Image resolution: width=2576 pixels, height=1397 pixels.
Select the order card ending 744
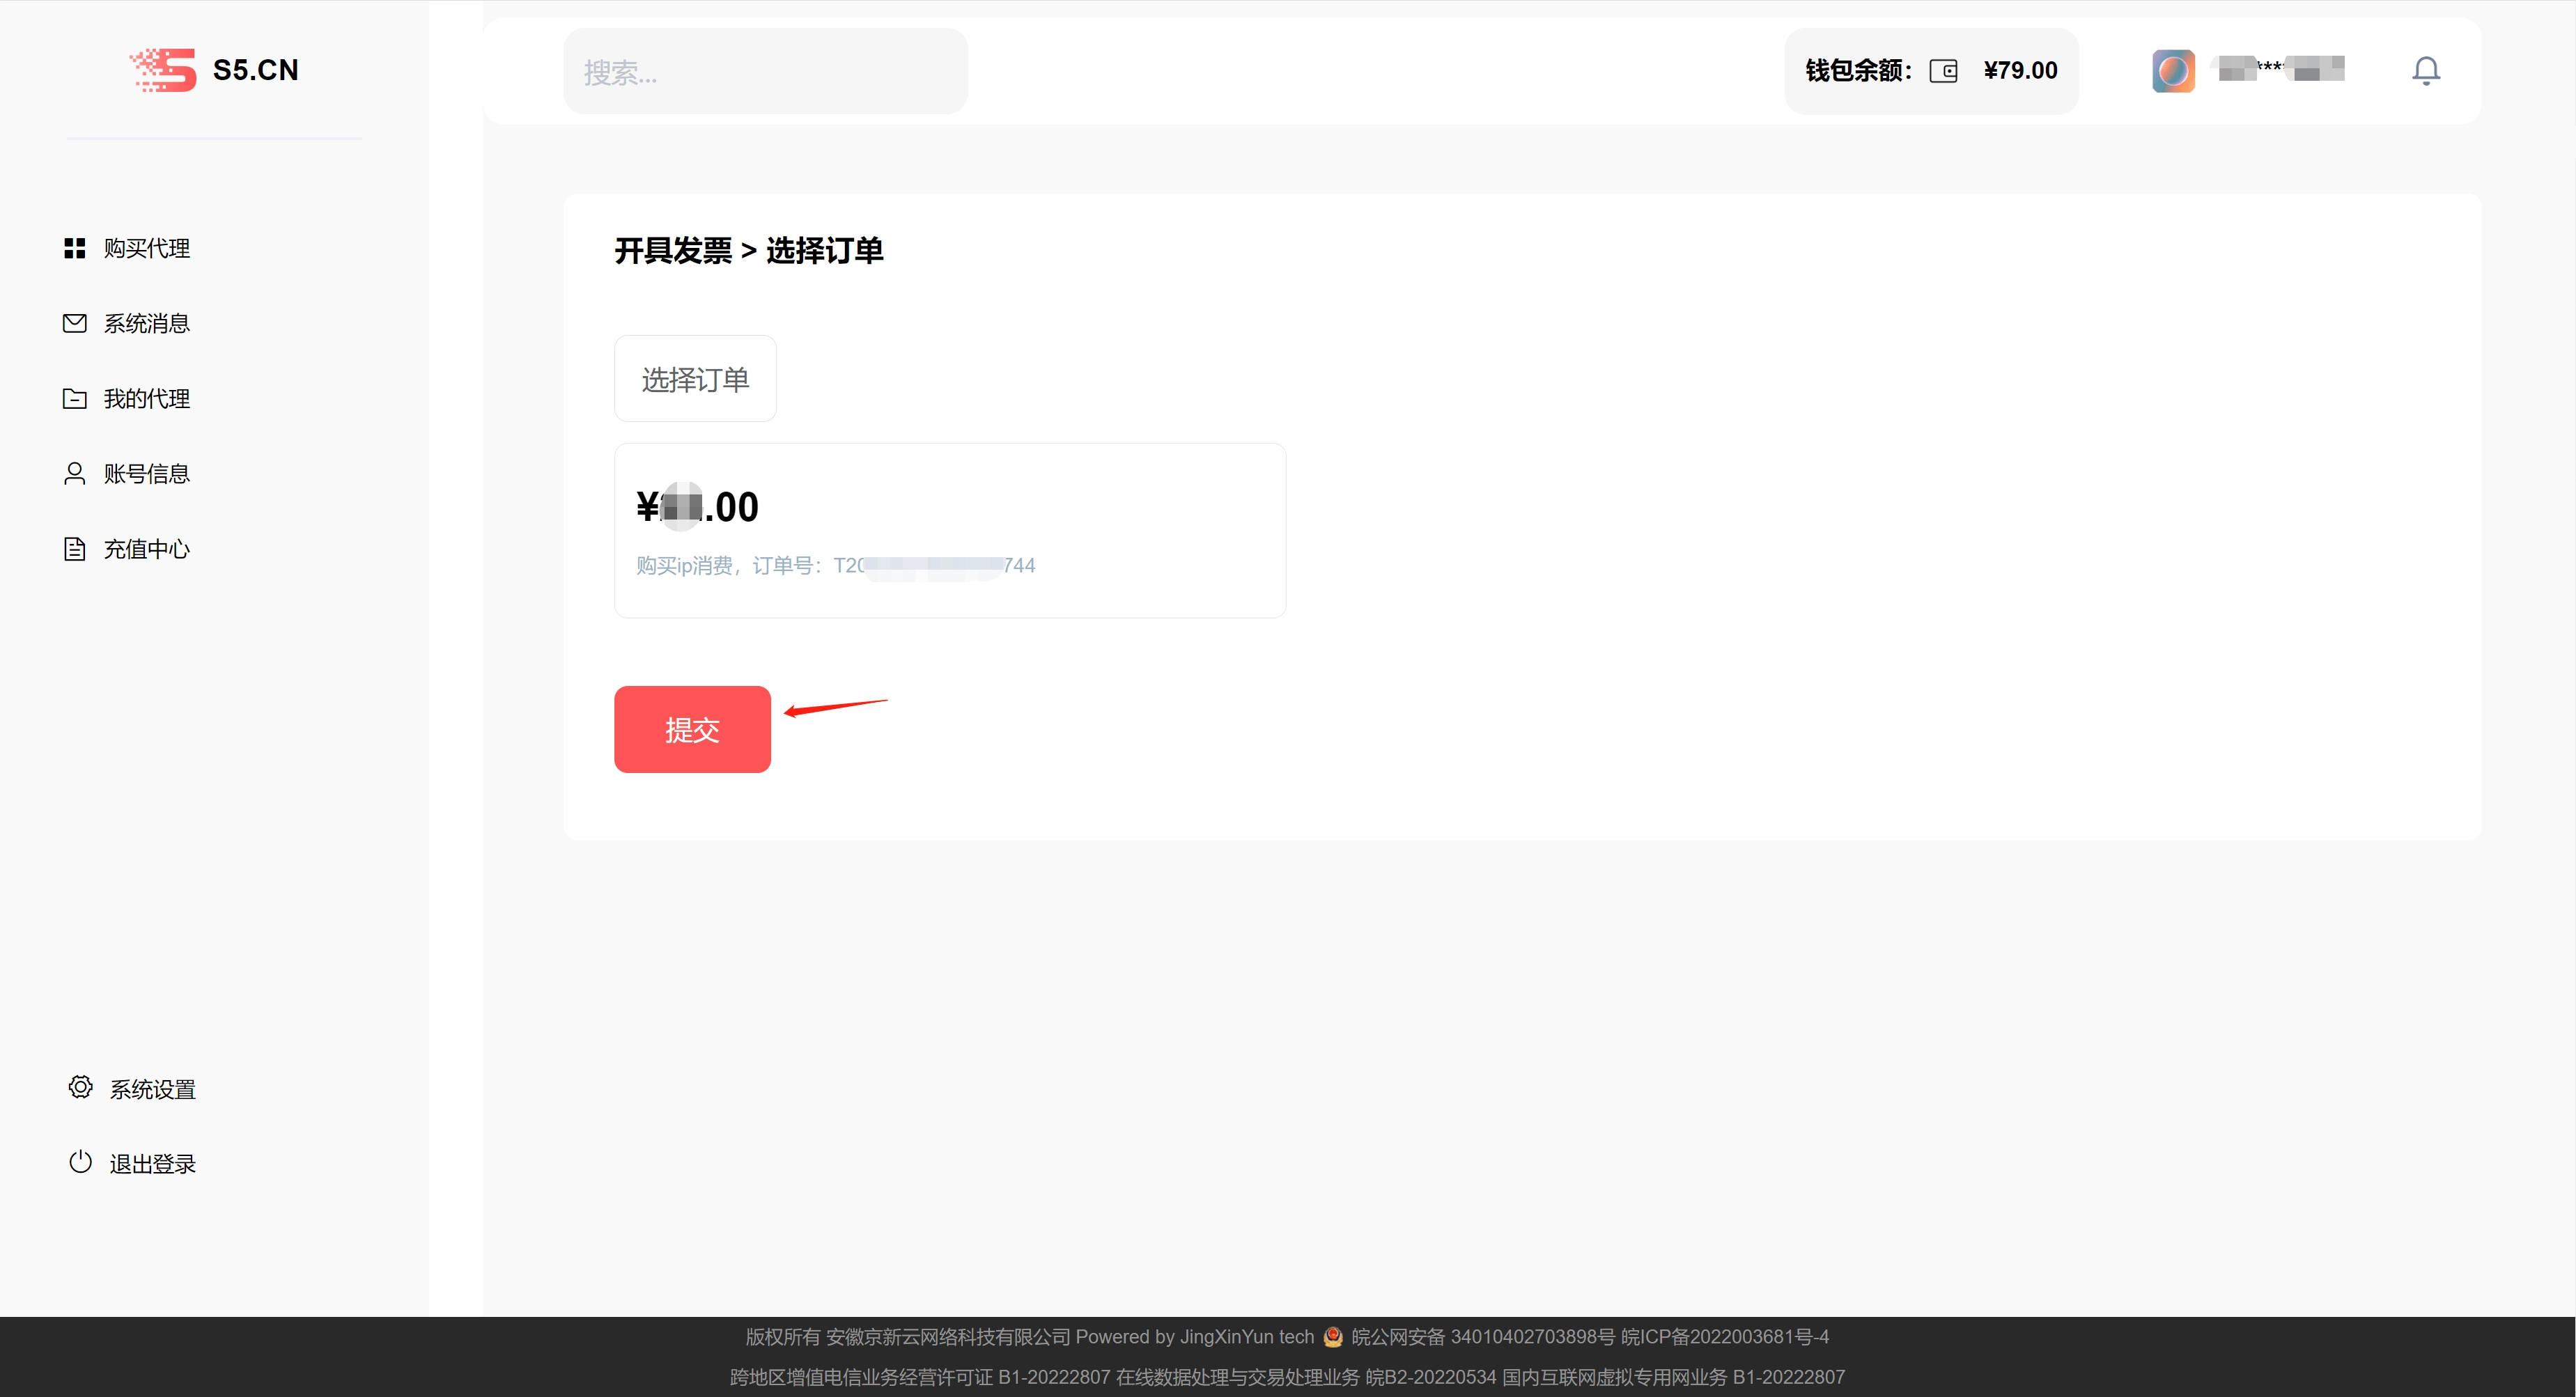point(949,530)
